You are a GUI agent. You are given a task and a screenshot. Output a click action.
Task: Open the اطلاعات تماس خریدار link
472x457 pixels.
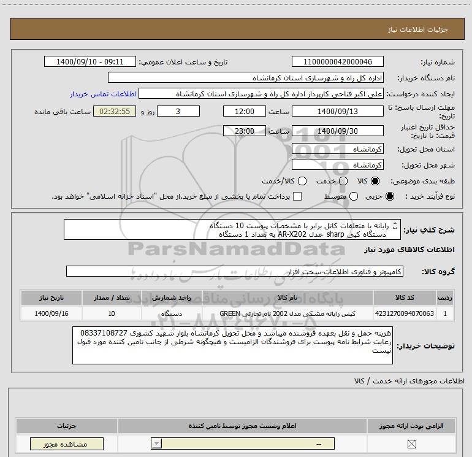[103, 94]
